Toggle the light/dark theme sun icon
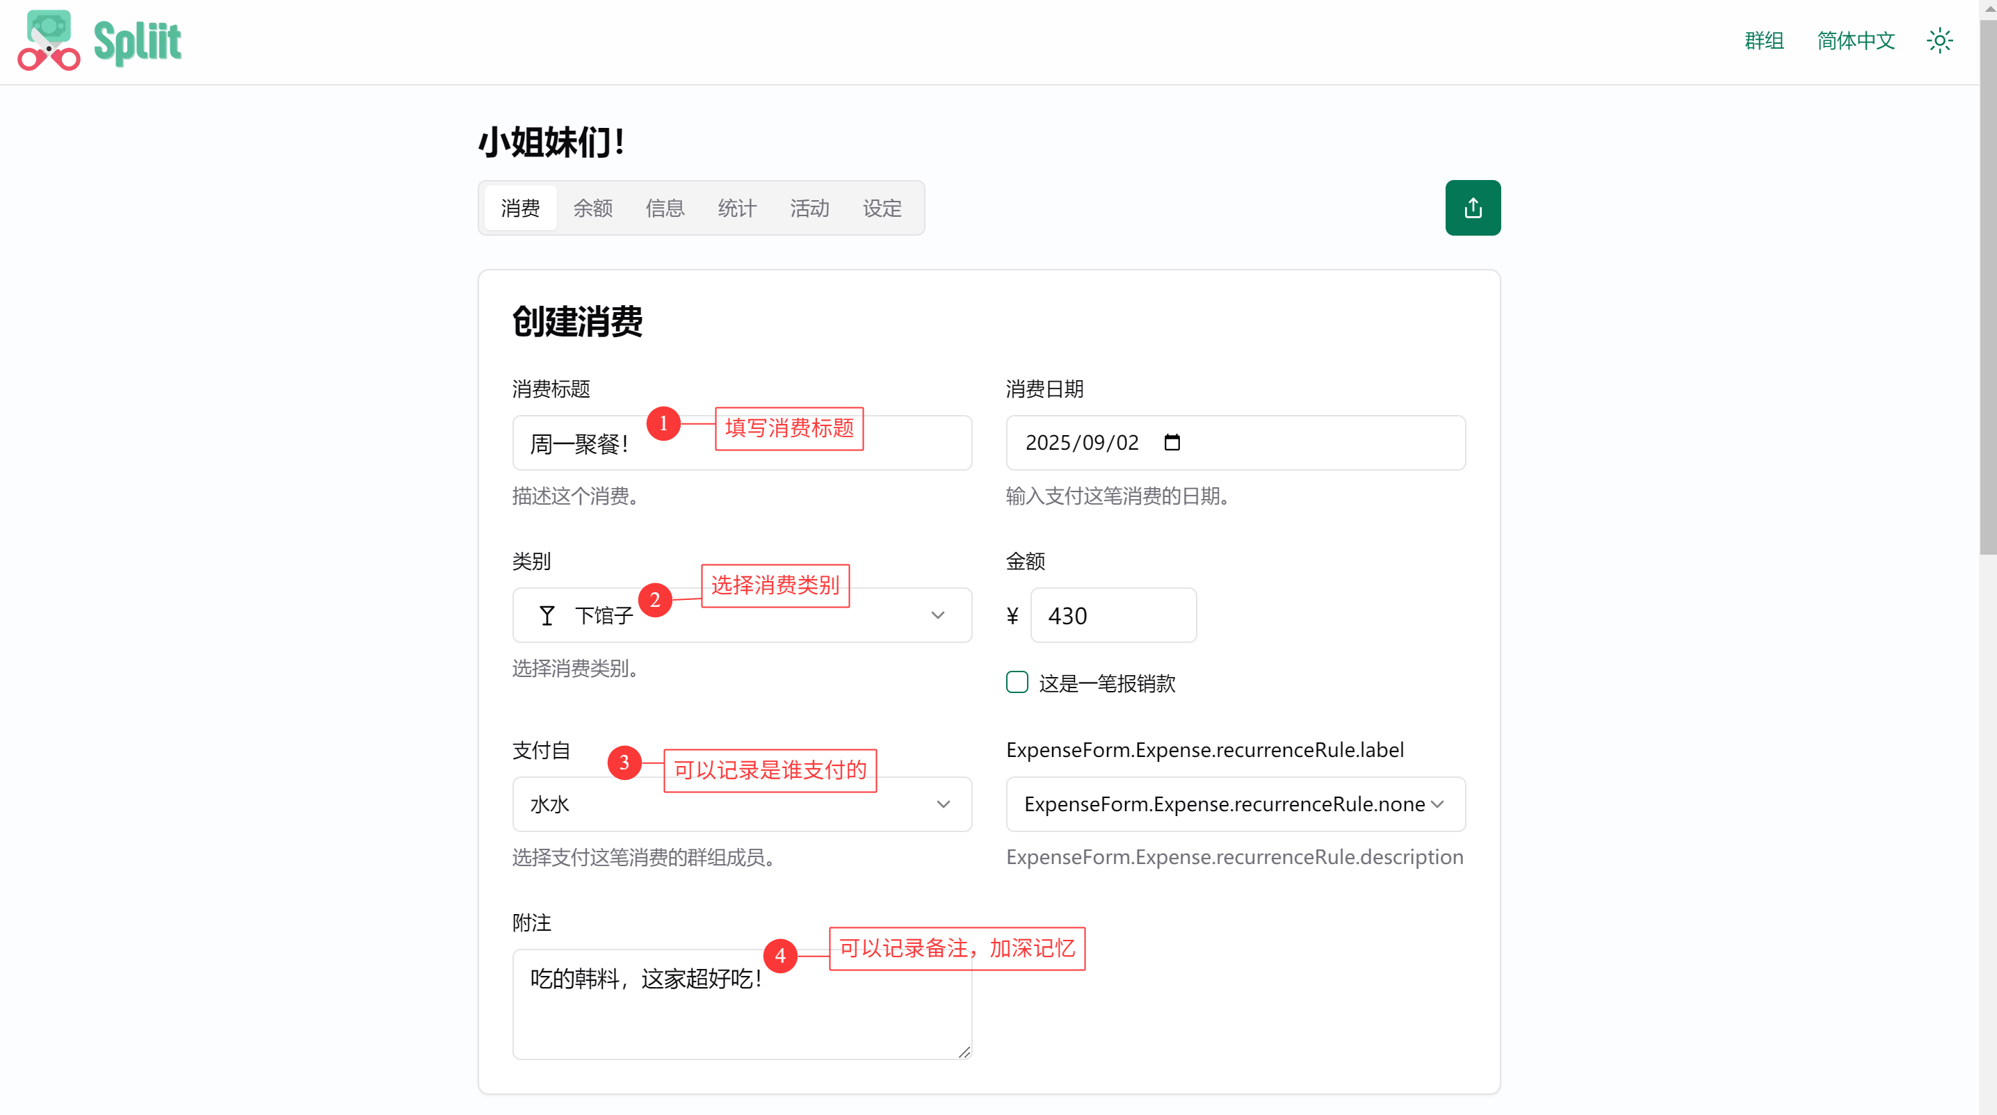 pyautogui.click(x=1939, y=40)
